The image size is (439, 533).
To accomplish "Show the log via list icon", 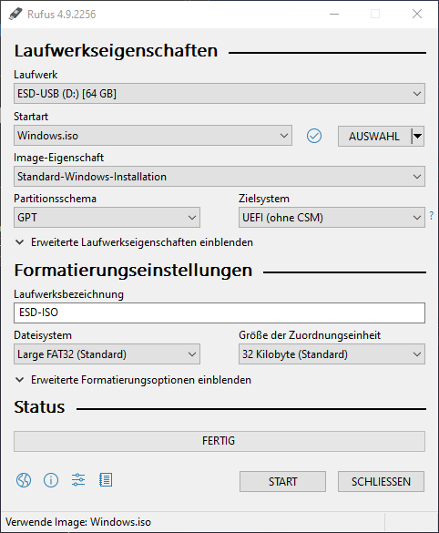I will [x=106, y=480].
